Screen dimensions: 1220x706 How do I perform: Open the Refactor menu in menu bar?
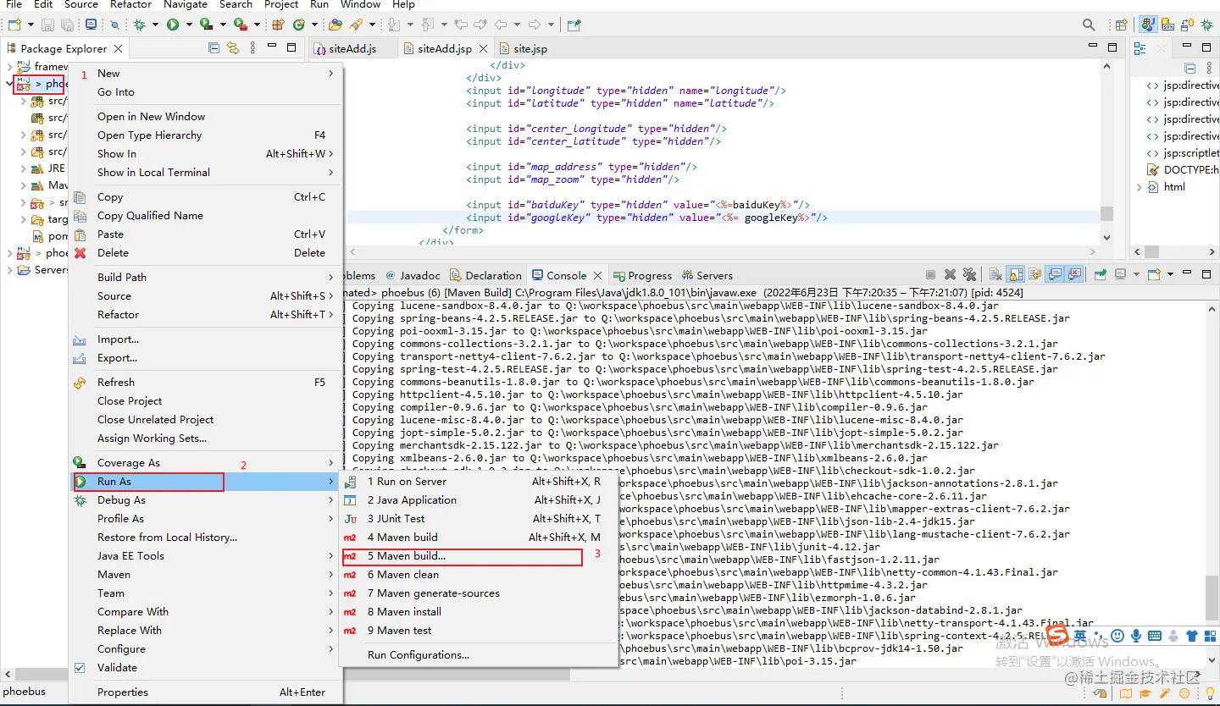[x=131, y=4]
